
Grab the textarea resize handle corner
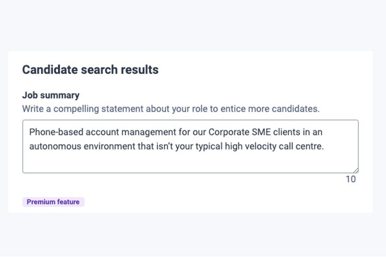coord(356,170)
